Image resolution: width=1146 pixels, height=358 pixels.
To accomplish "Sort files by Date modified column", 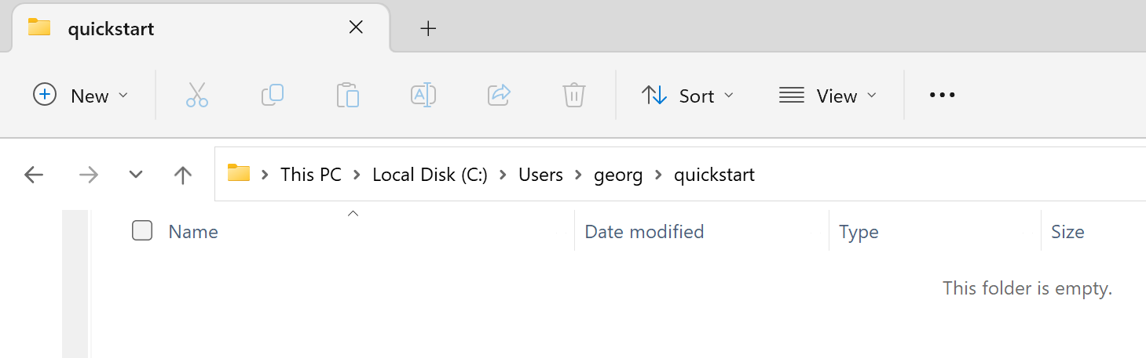I will point(644,232).
